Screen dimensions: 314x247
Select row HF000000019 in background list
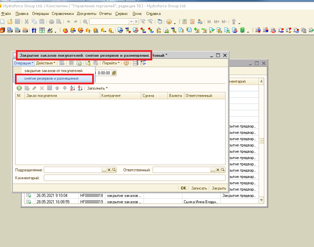[x=141, y=202]
